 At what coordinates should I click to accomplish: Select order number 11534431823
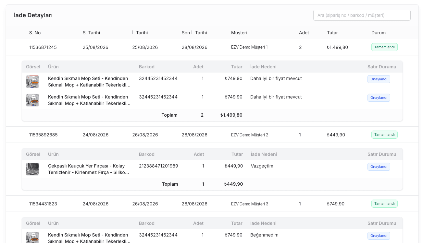pos(43,204)
